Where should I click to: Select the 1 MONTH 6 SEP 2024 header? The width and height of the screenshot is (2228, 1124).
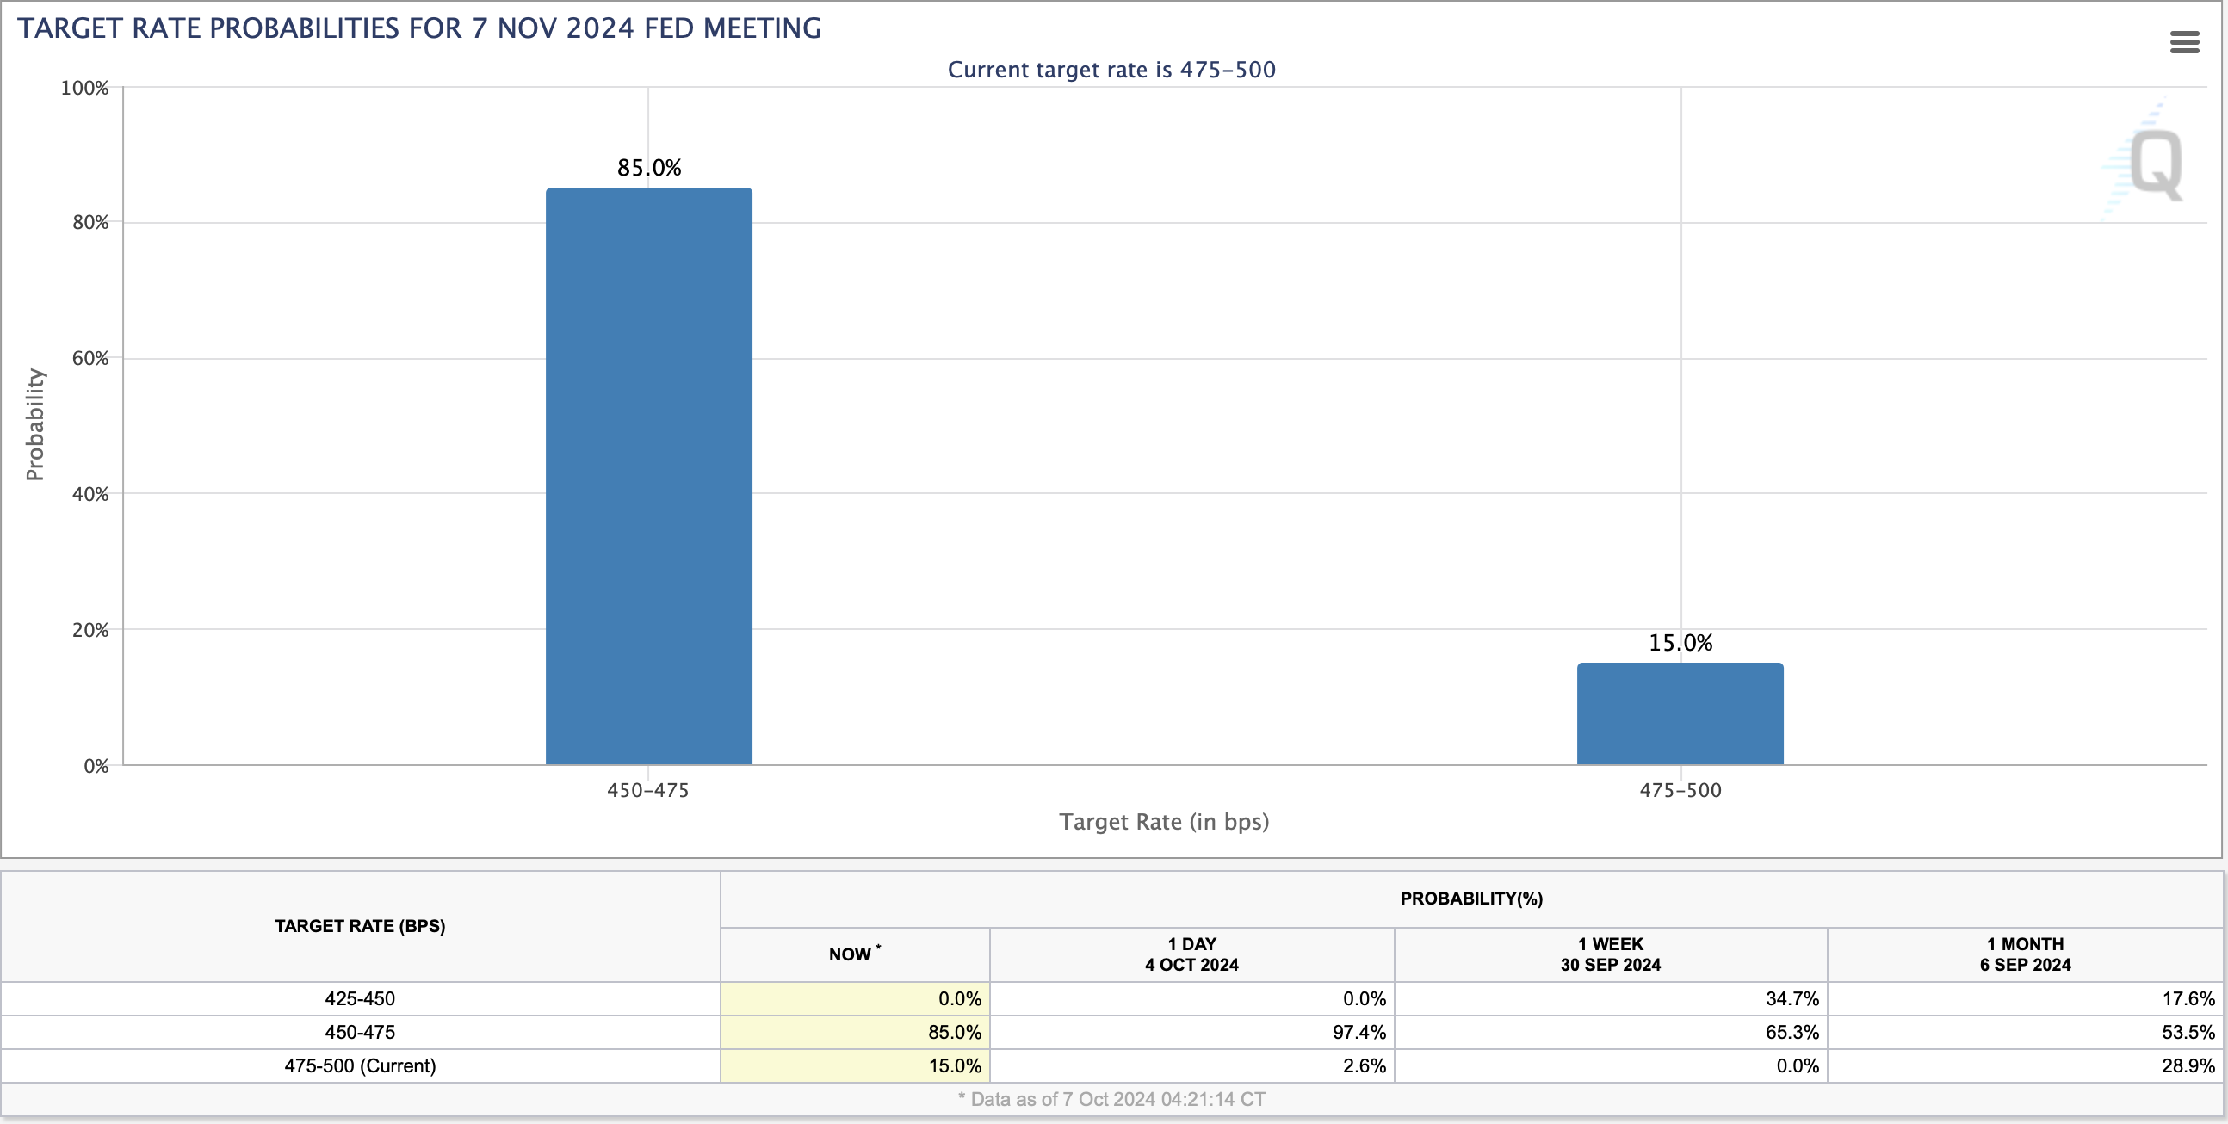point(2025,954)
